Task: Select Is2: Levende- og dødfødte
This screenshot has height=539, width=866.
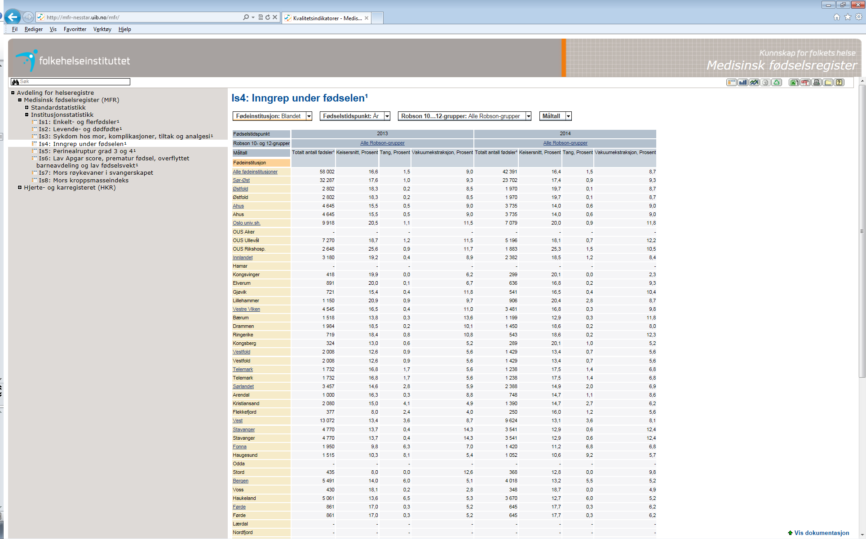Action: [x=80, y=129]
